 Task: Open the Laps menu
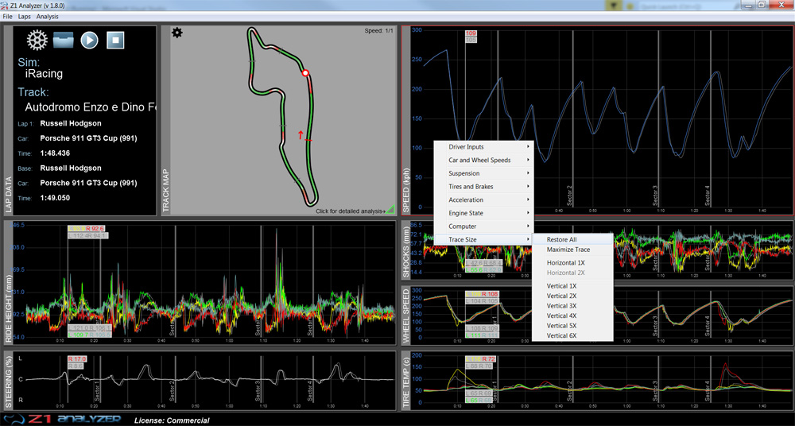(x=25, y=16)
